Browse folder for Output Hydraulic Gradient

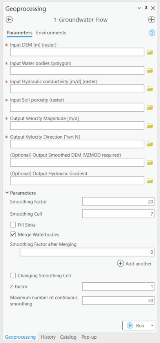pyautogui.click(x=150, y=181)
